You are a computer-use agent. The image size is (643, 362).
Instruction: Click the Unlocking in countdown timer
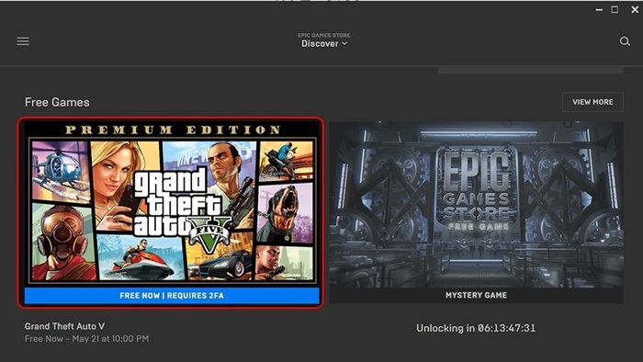[x=476, y=328]
